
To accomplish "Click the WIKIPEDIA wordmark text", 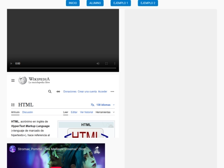I will point(39,79).
